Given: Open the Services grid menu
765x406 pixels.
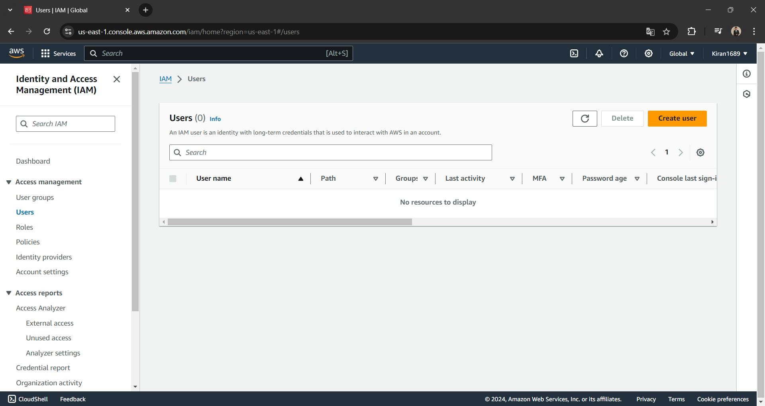Looking at the screenshot, I should click(x=59, y=53).
